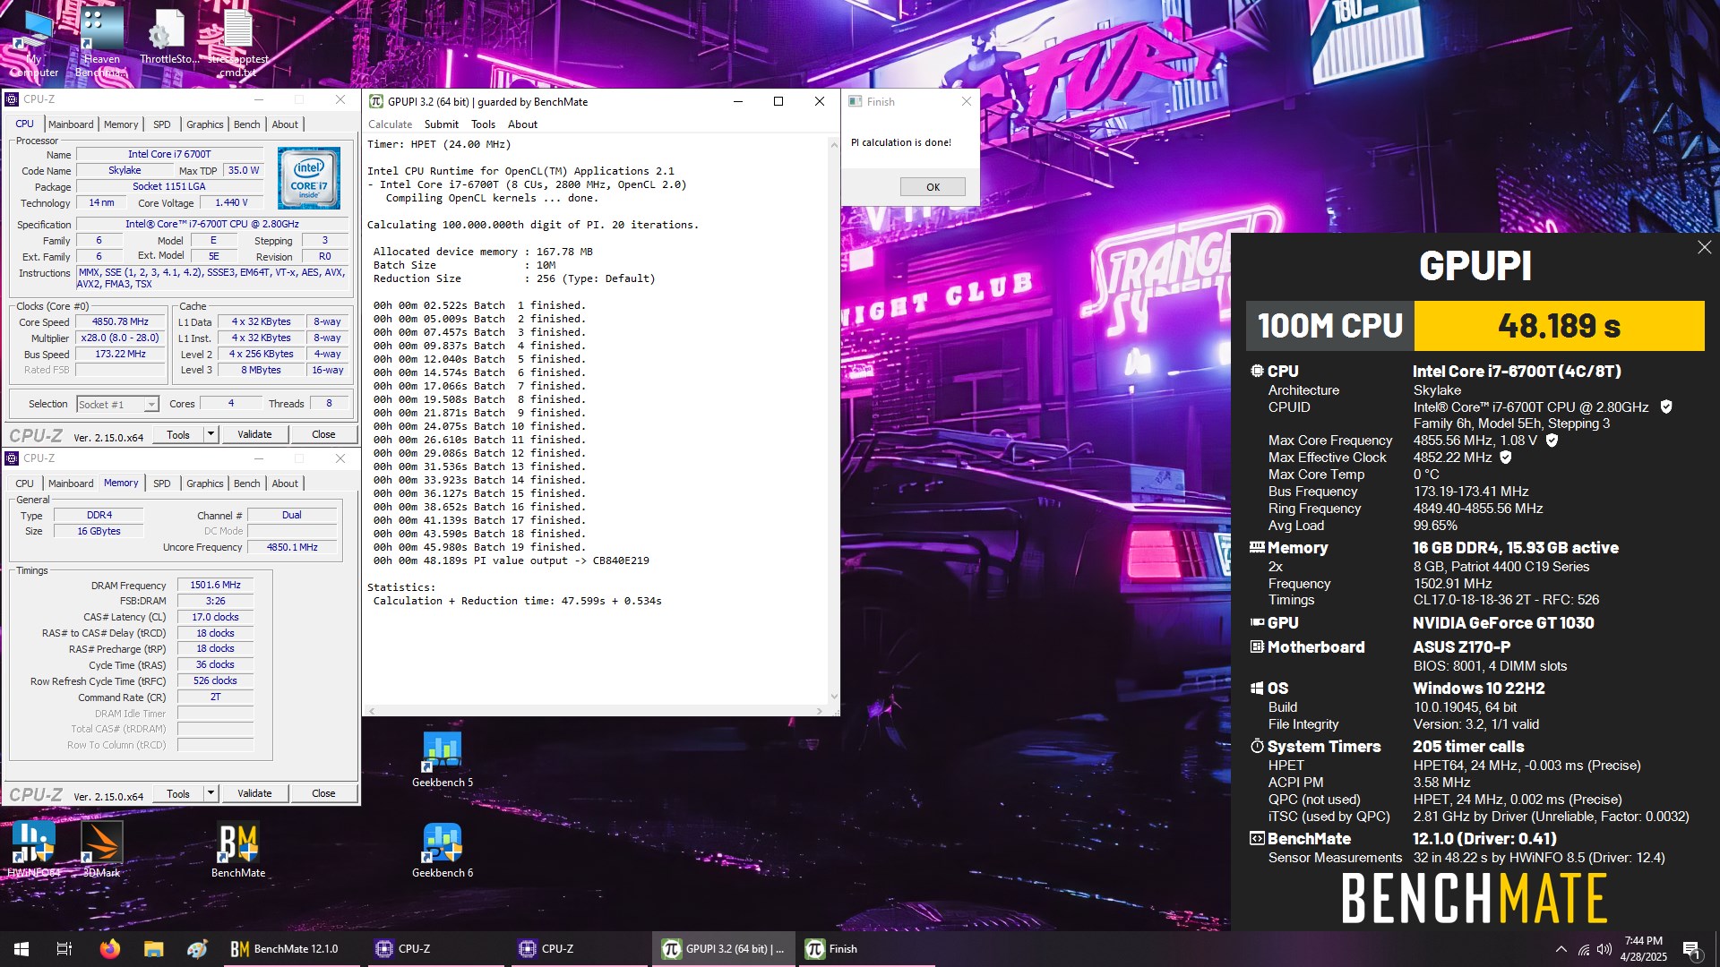Click GPUPI vertical scrollbar down arrow
The width and height of the screenshot is (1720, 967).
(x=834, y=697)
